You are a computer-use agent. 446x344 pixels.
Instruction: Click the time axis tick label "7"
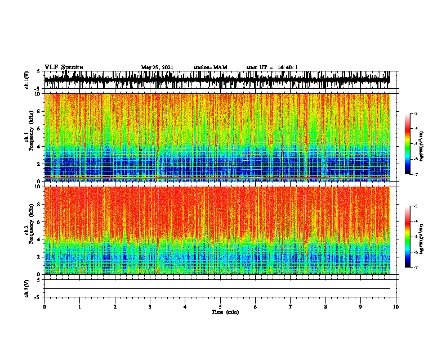[x=291, y=307]
